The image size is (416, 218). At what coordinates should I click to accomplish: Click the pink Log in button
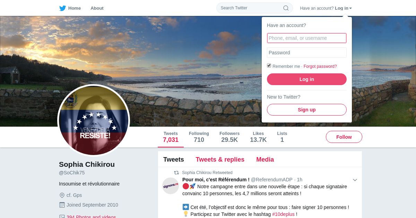[307, 79]
